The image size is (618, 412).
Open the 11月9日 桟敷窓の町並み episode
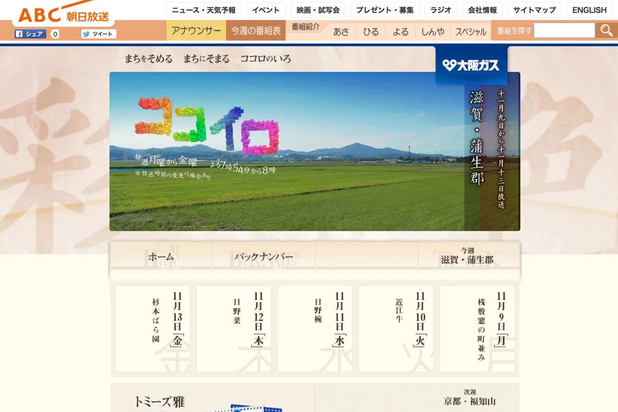[477, 328]
